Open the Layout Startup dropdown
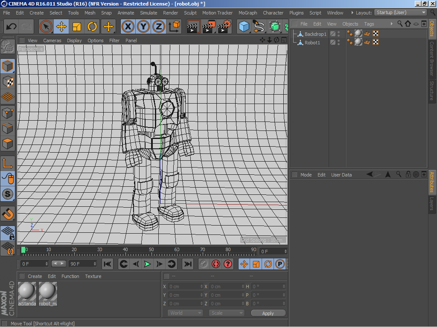This screenshot has height=327, width=437. click(x=400, y=12)
